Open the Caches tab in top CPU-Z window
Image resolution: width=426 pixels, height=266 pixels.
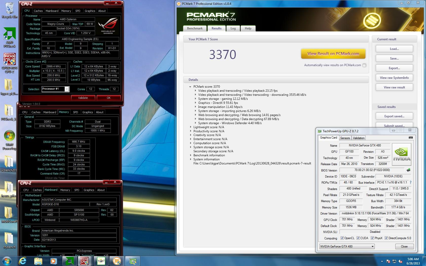(x=38, y=11)
